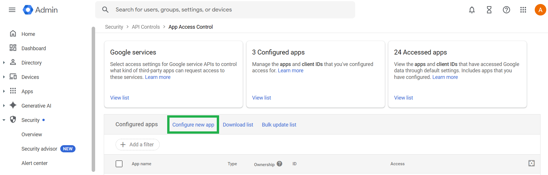This screenshot has width=548, height=175.
Task: View list of Accessed apps
Action: pyautogui.click(x=404, y=98)
